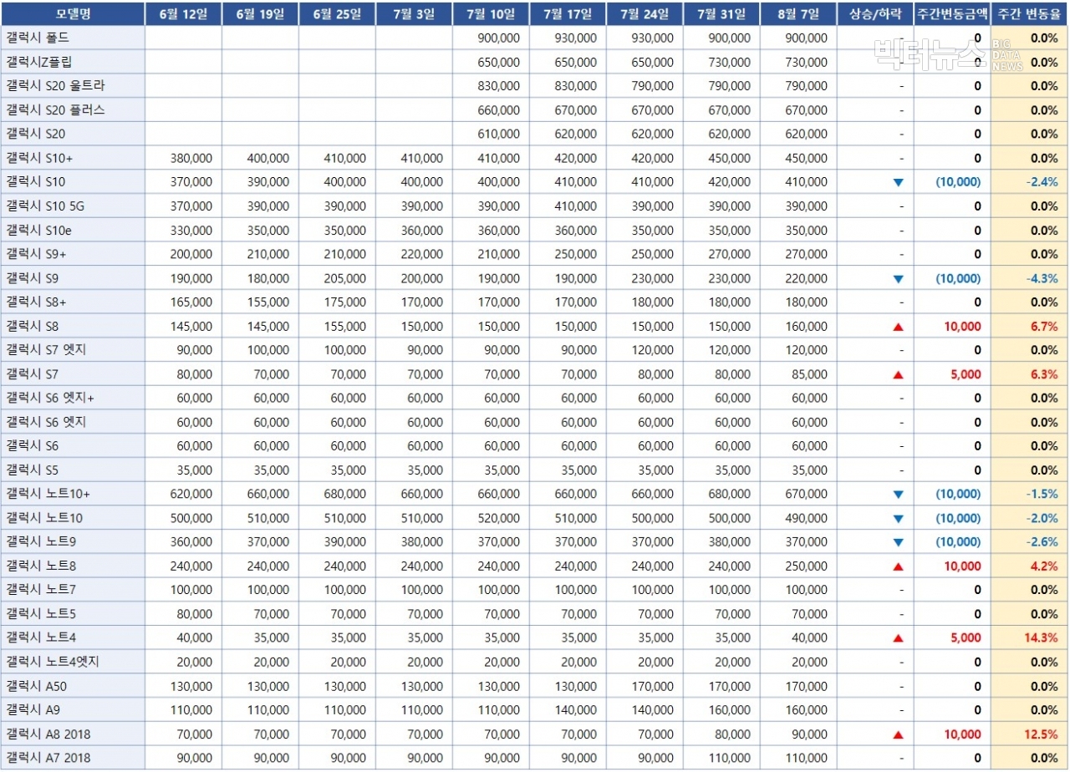Screen dimensions: 1070x772
Task: Click the 갤럭시 S10 5G model name
Action: (x=45, y=206)
